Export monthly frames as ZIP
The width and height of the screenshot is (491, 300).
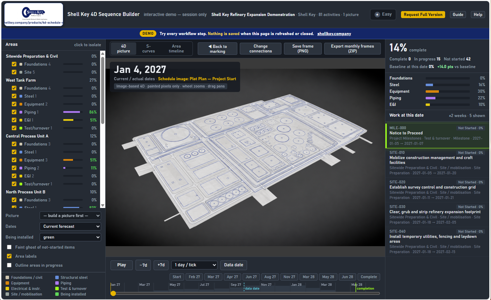pos(352,49)
